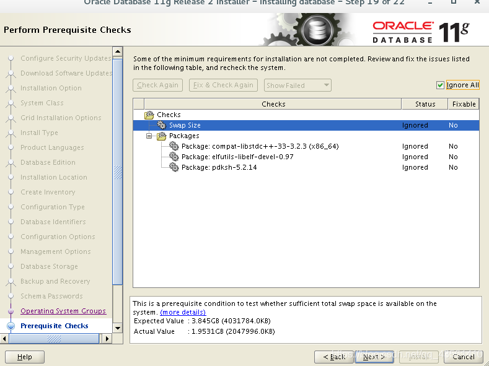Click the Ignored status of Swap Size
Viewport: 489px width, 366px height.
coord(415,125)
